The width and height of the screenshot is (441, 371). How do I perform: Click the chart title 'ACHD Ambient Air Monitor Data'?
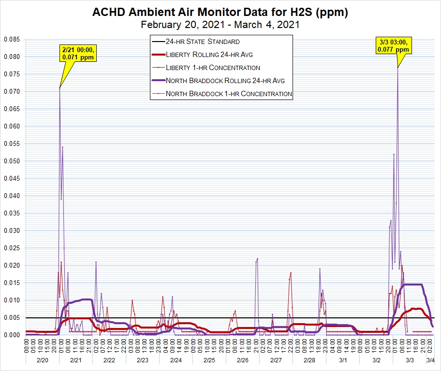tap(220, 13)
